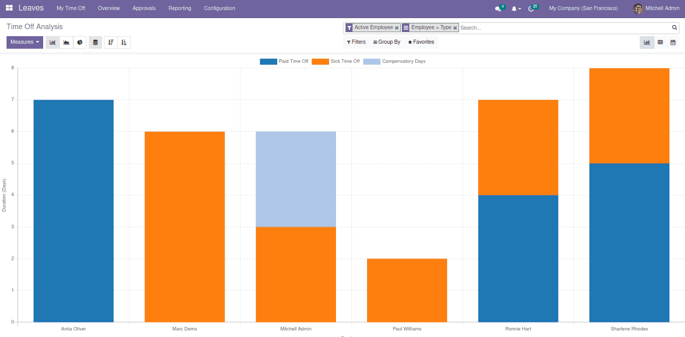Switch chart to line chart mode
The height and width of the screenshot is (337, 685).
click(x=66, y=43)
